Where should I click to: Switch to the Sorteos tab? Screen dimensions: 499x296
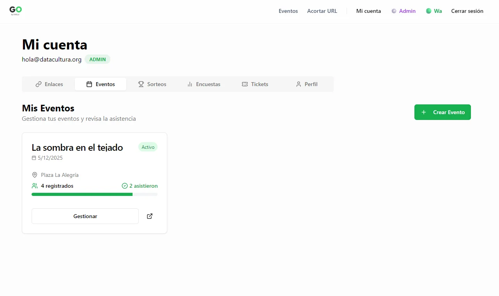[x=152, y=84]
